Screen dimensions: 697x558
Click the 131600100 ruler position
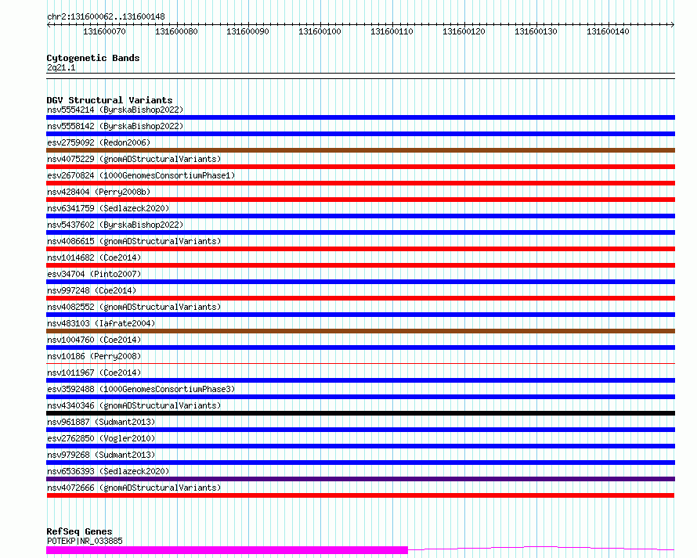320,31
